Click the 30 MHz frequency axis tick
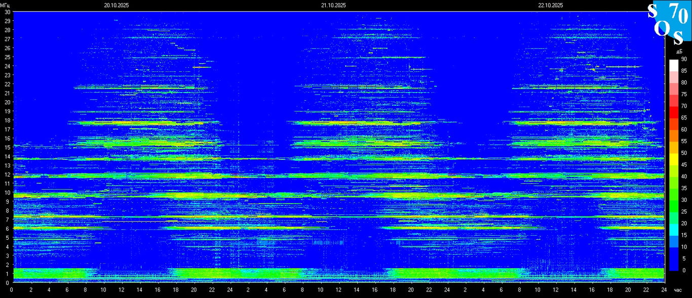 [7, 12]
